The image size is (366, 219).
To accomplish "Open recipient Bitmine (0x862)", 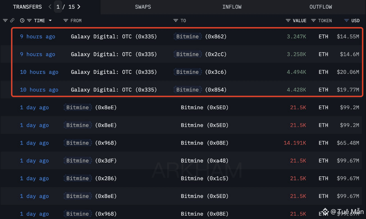I will [x=200, y=36].
